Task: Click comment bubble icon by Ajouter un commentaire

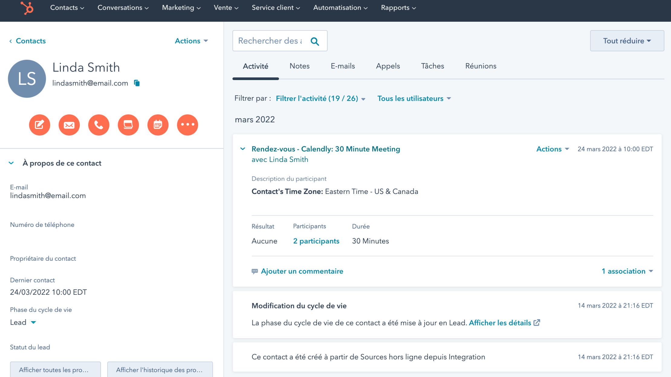Action: coord(255,271)
